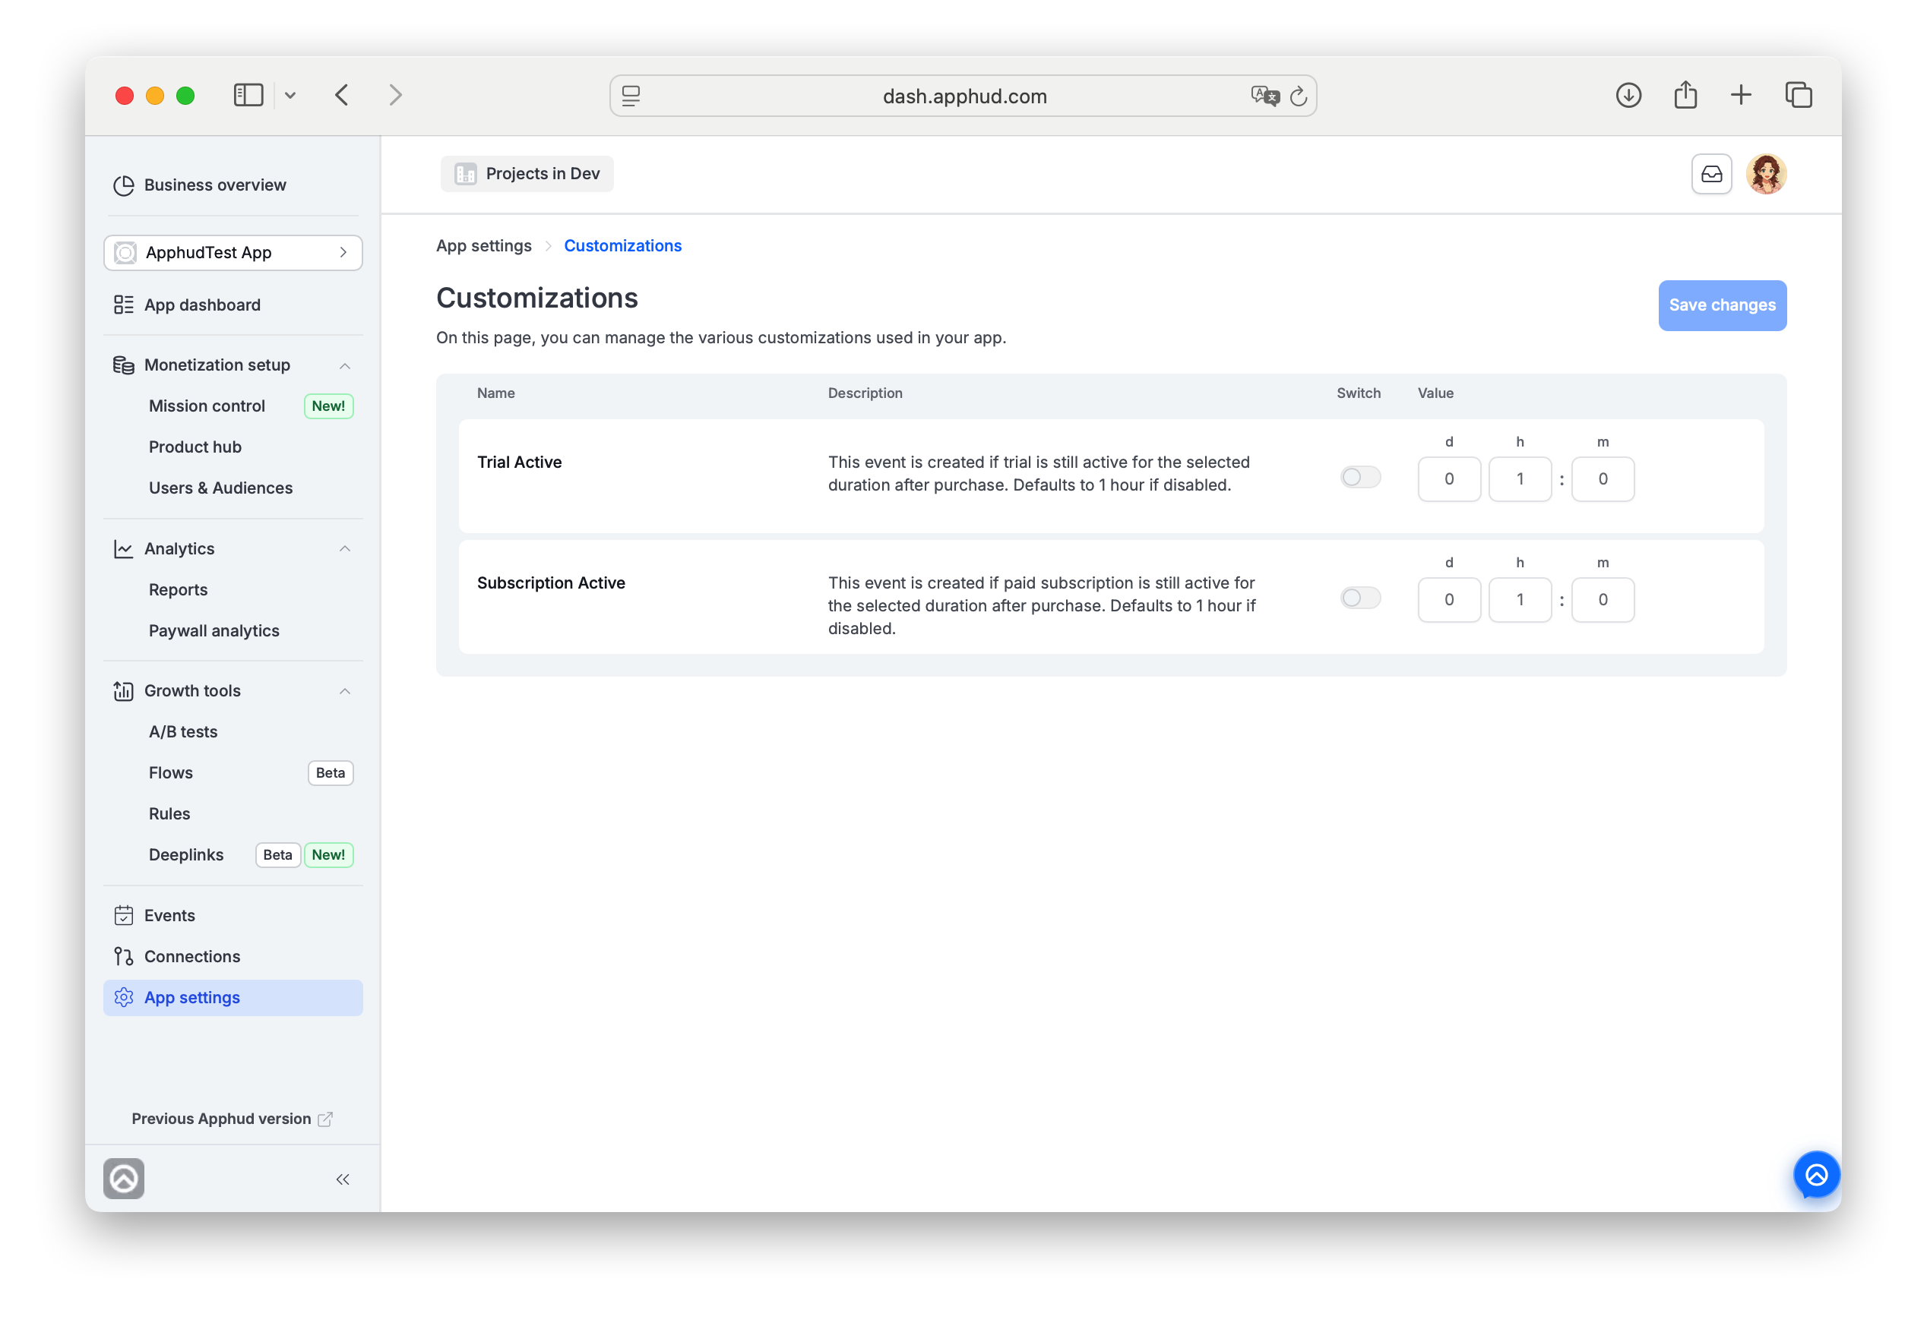Screen dimensions: 1927x1326
Task: Focus the Subscription Active days field
Action: click(x=1449, y=600)
